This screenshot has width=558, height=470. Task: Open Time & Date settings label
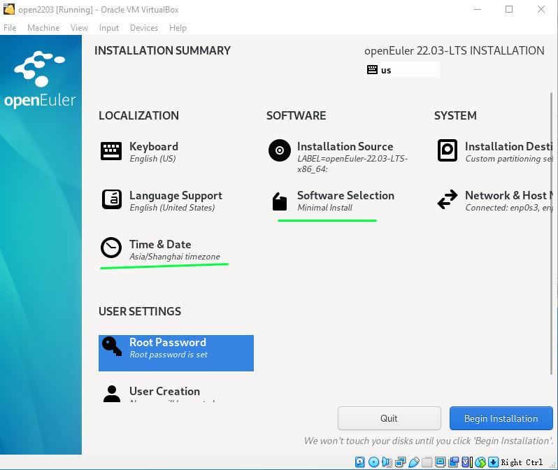coord(160,244)
